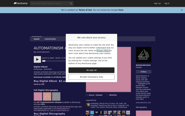Open the AUTOMATONISM #1 link
This screenshot has height=116, width=185.
(61, 110)
